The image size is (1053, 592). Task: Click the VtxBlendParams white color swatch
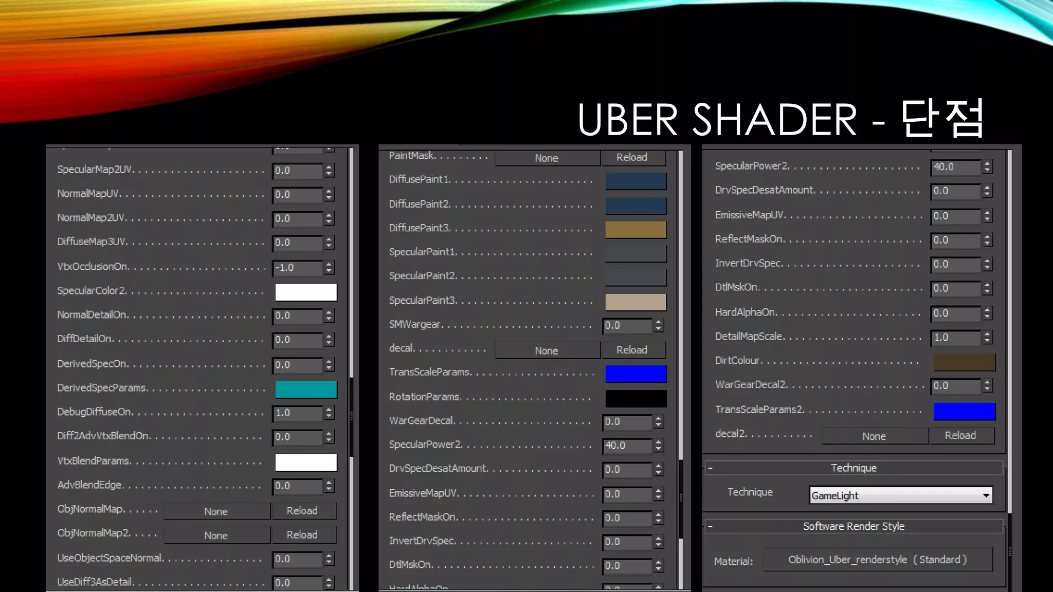[306, 462]
